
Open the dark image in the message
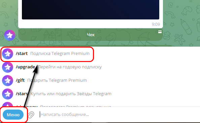pyautogui.click(x=91, y=10)
